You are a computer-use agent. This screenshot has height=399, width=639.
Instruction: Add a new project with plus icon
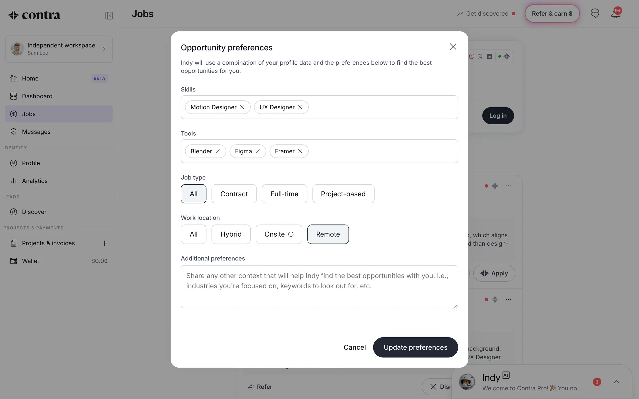tap(104, 243)
